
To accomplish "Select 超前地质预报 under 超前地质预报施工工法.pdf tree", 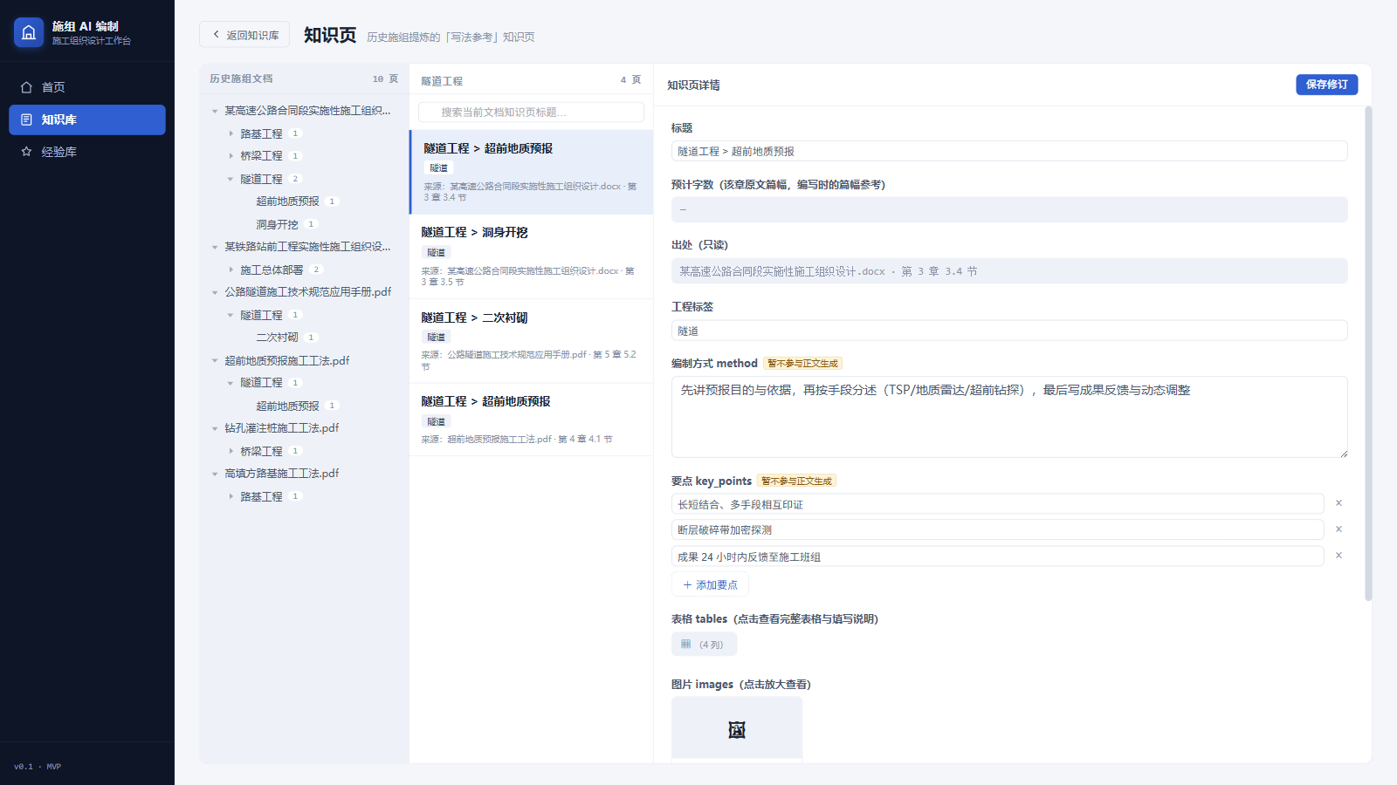I will (287, 406).
